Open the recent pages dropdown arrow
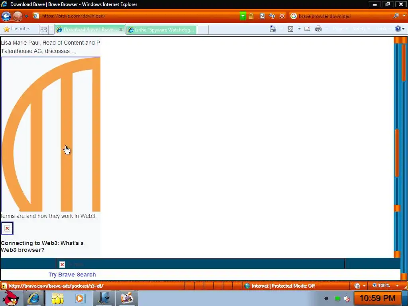Screen dimensions: 408x306 coord(26,16)
